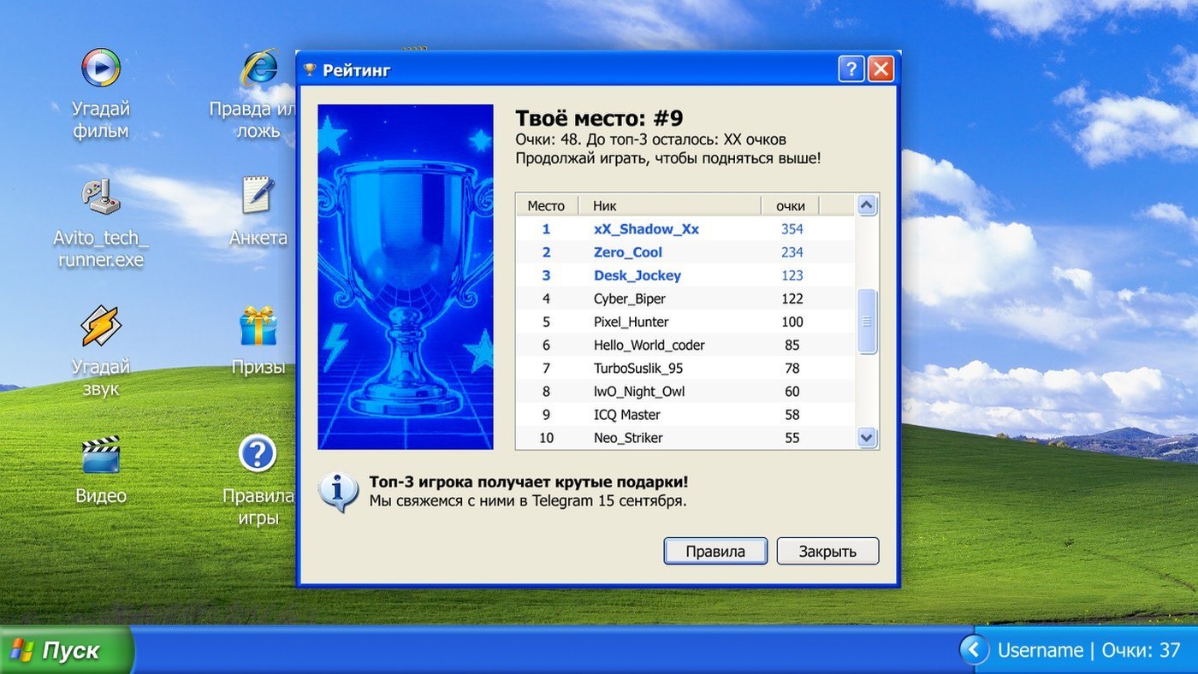Click the trophy icon in the Рейтинг title bar
The image size is (1198, 674).
point(310,70)
